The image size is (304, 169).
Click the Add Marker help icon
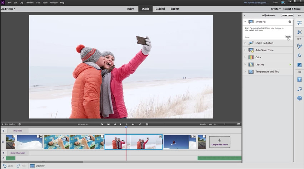pos(20,124)
